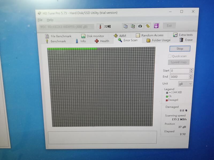Click the copy screenshot to clipboard icon
The width and height of the screenshot is (214, 160).
coord(133,26)
